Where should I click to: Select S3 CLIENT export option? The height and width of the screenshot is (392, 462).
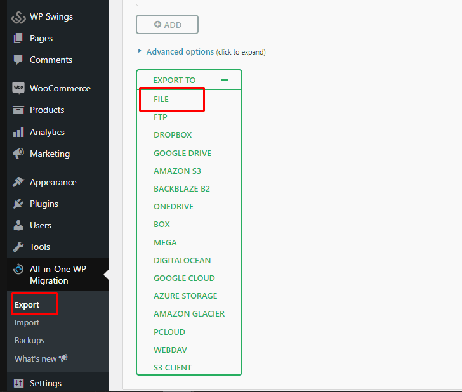click(x=173, y=367)
